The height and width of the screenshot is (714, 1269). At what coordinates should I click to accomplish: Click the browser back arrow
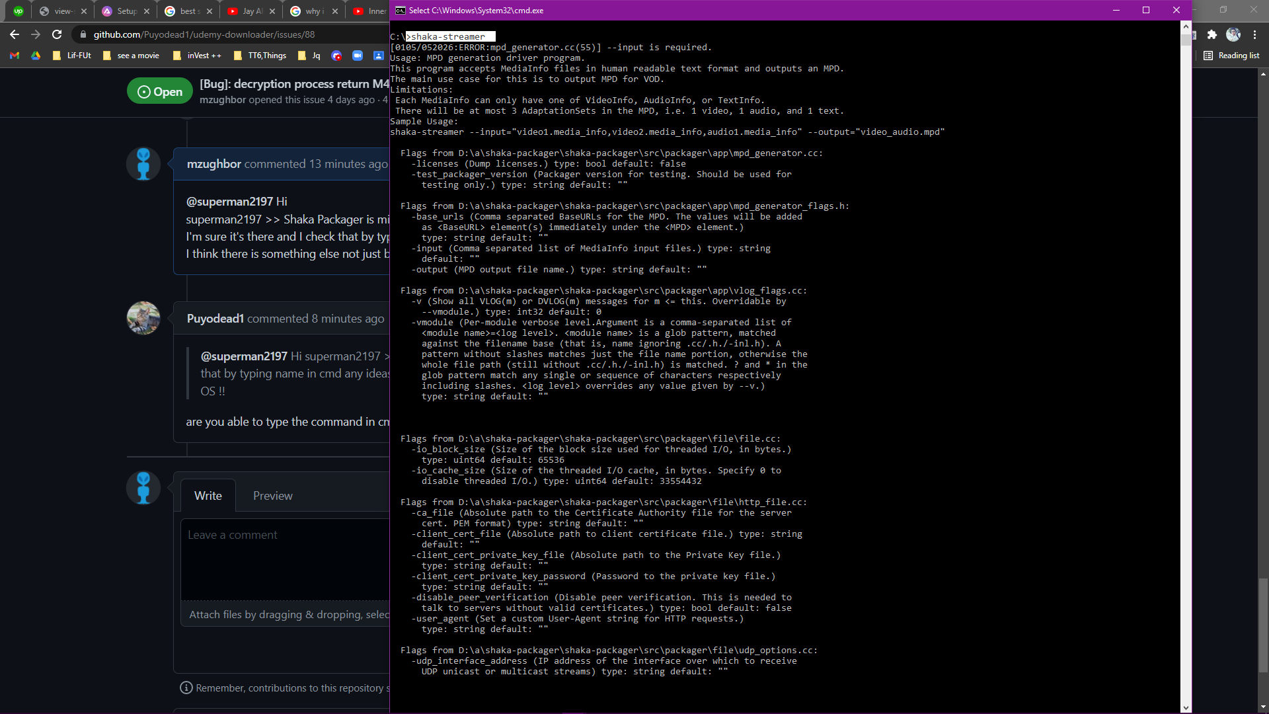pyautogui.click(x=14, y=34)
